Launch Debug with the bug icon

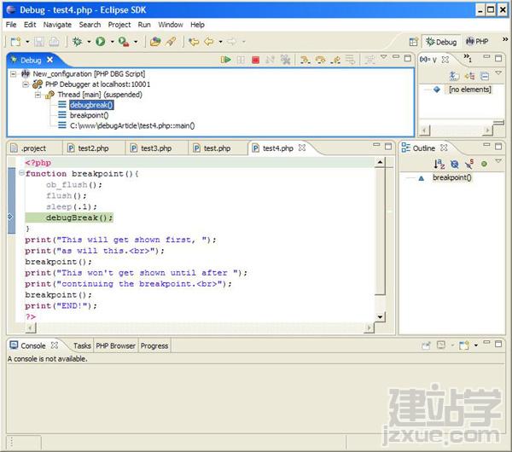pos(78,42)
